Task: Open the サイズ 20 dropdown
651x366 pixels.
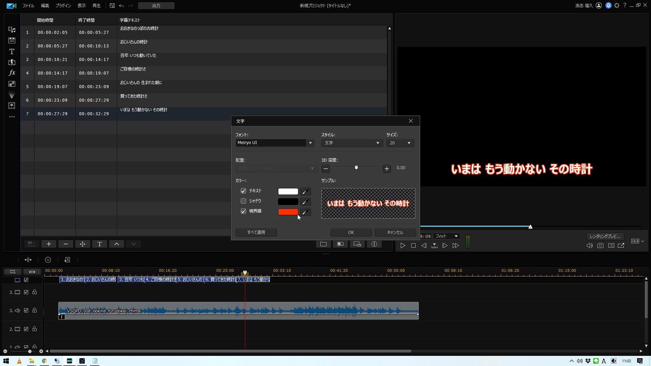Action: (400, 143)
